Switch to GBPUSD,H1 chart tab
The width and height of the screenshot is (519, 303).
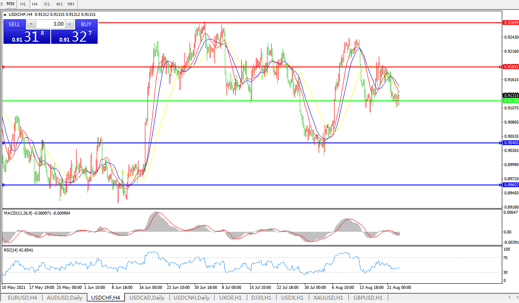tap(368, 297)
